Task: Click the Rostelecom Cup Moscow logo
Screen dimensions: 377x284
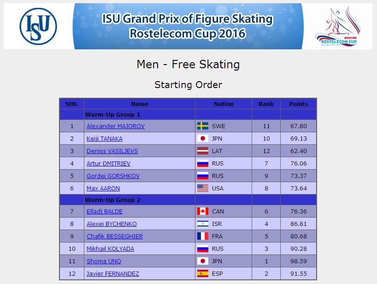Action: pos(337,26)
